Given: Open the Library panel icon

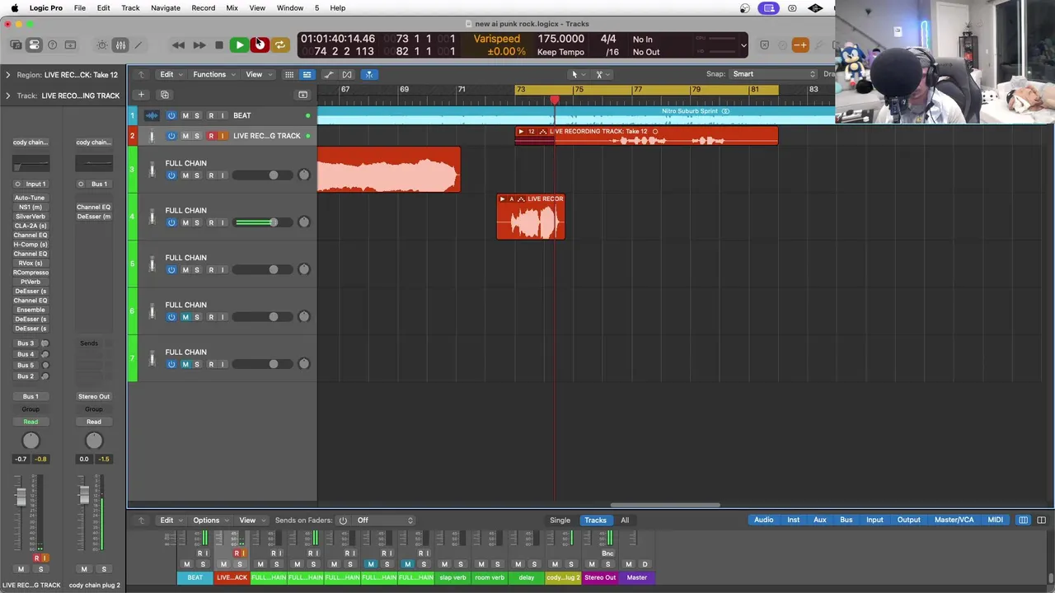Looking at the screenshot, I should coord(16,45).
